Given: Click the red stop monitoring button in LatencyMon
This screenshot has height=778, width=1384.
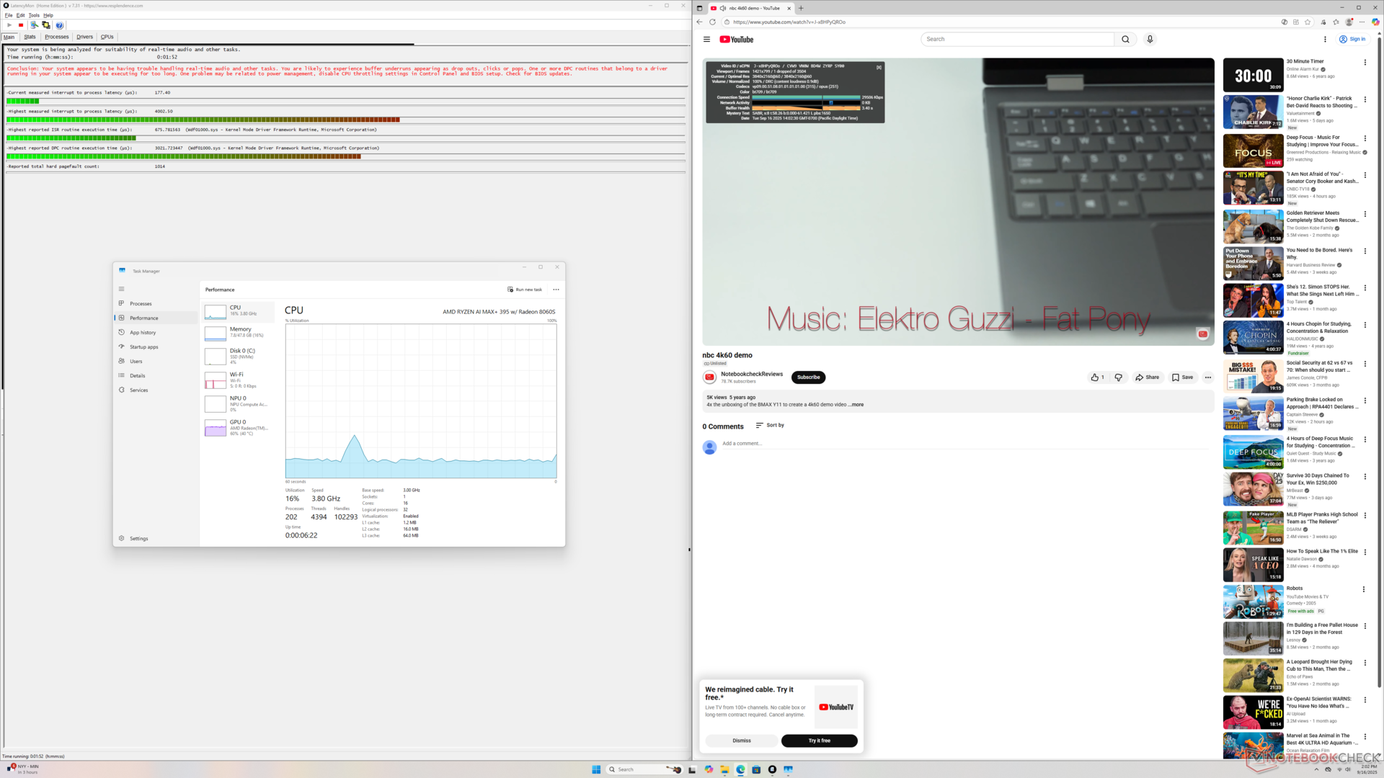Looking at the screenshot, I should point(21,25).
